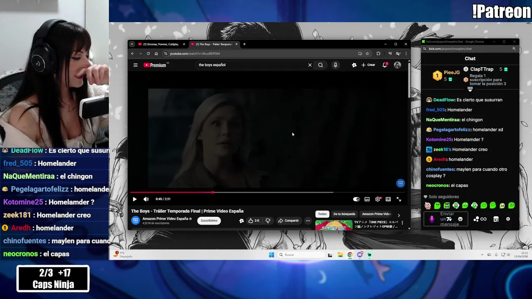Screen dimensions: 532x299
Task: Run search with the magnifier button
Action: pyautogui.click(x=320, y=65)
